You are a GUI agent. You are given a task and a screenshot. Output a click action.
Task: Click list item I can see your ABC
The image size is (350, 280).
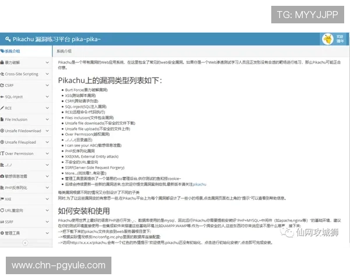click(93, 146)
